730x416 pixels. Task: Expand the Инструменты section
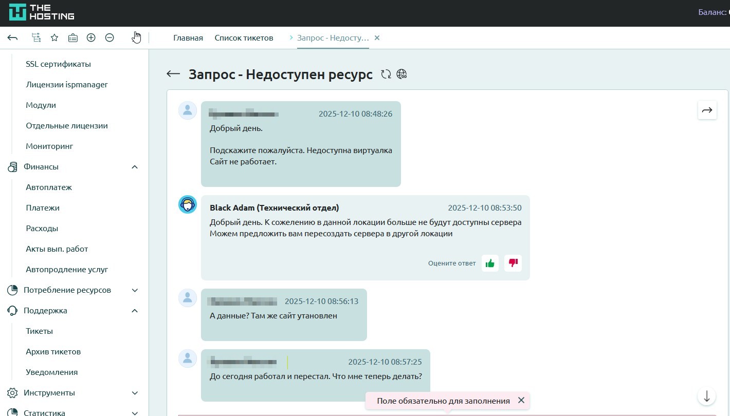point(135,393)
